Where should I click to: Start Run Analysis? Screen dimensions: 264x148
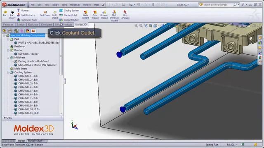(x=125, y=15)
